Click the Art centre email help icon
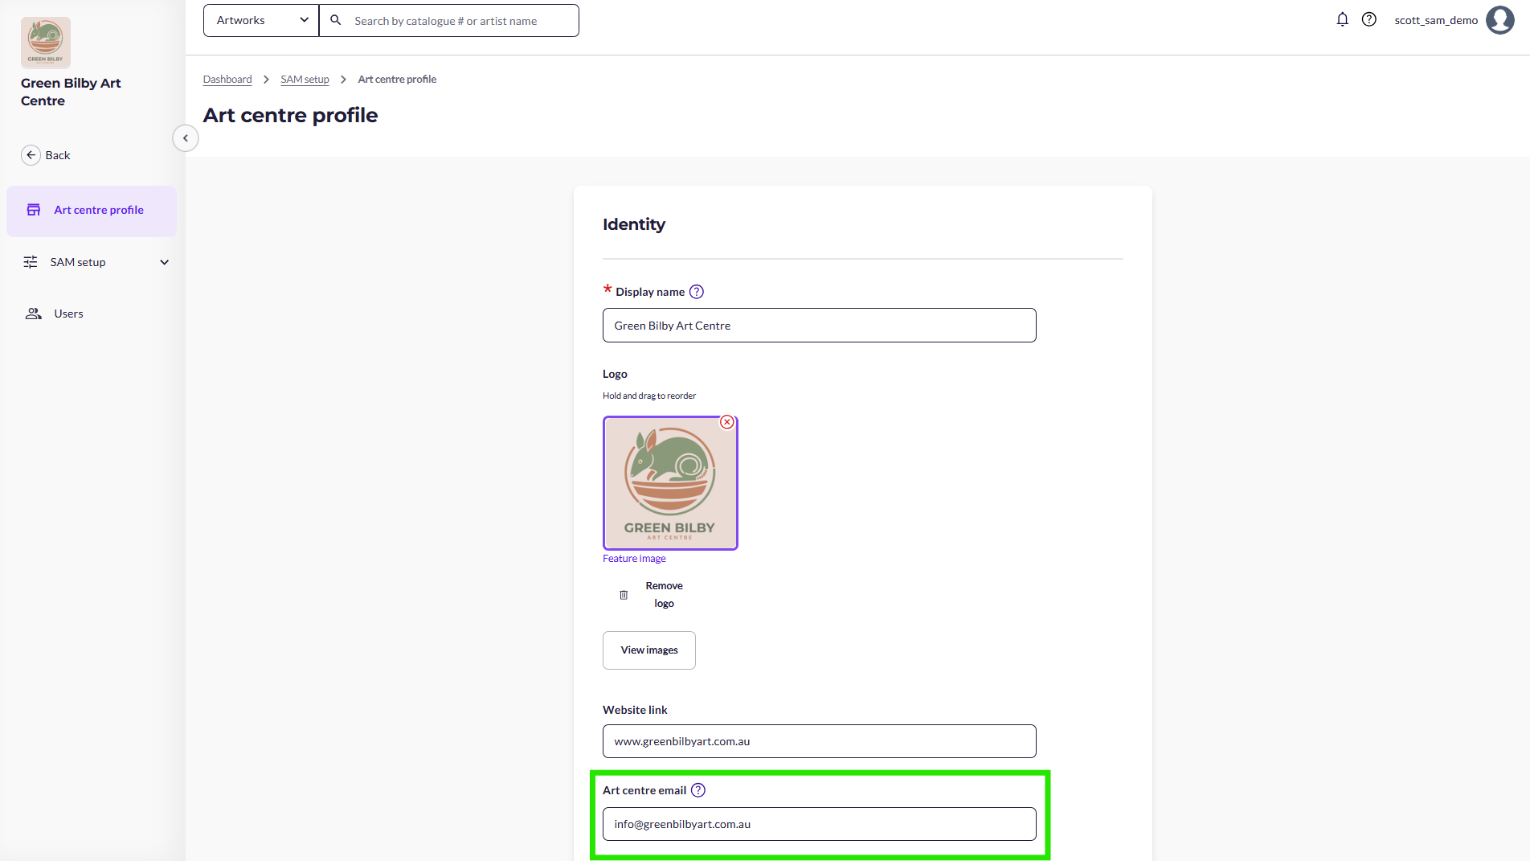The height and width of the screenshot is (861, 1530). [x=698, y=790]
